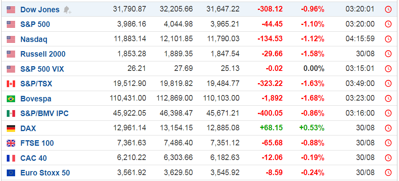Viewport: 399px width, 181px height.
Task: Open the S&P/BMV IPC index link
Action: 45,113
